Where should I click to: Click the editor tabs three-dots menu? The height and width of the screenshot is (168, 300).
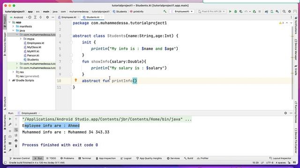click(x=291, y=17)
